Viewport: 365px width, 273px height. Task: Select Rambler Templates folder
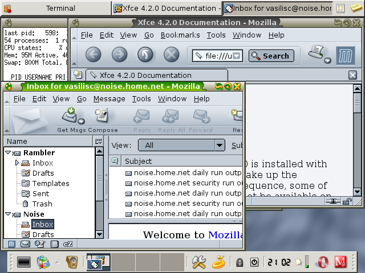[x=51, y=183]
